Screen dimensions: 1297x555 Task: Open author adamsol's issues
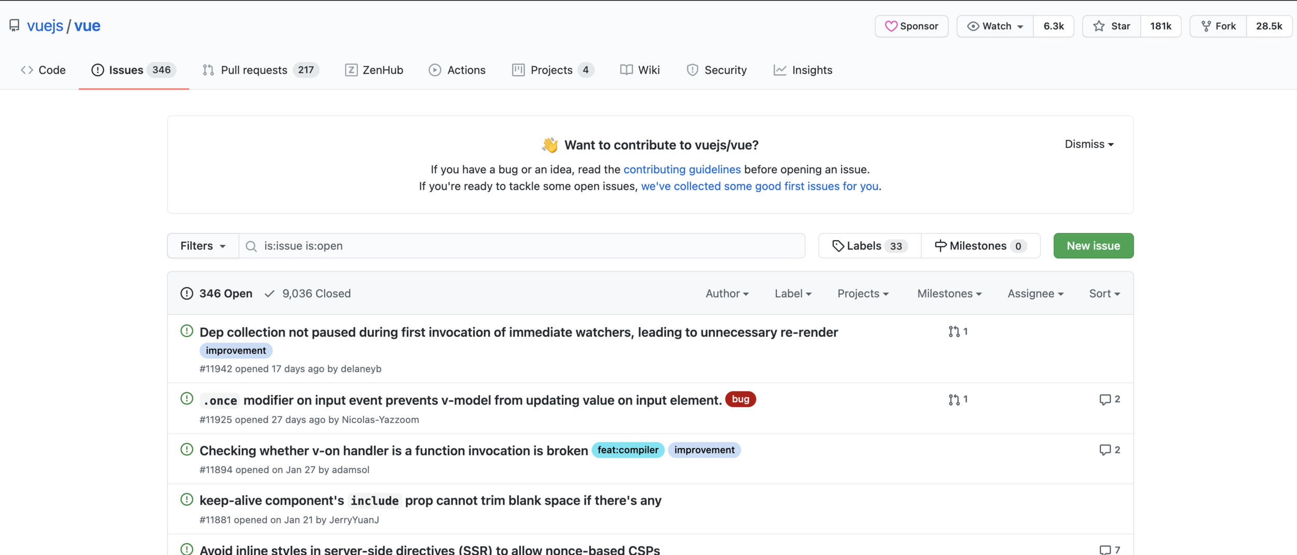click(351, 470)
